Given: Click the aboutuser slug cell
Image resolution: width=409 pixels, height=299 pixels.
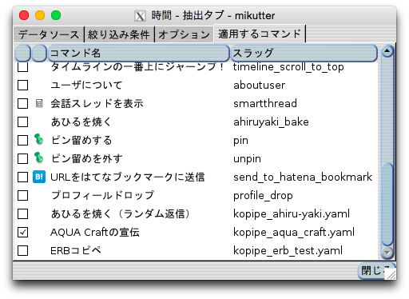Looking at the screenshot, I should (260, 86).
